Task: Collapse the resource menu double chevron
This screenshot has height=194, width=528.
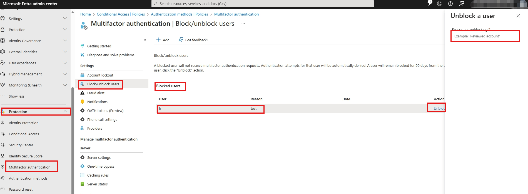Action: click(145, 40)
